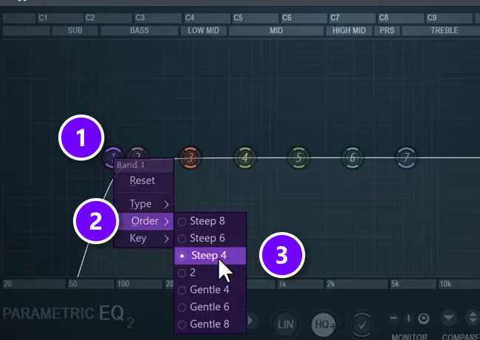Click the 100 Hz frequency label
Image resolution: width=480 pixels, height=340 pixels.
(x=123, y=284)
